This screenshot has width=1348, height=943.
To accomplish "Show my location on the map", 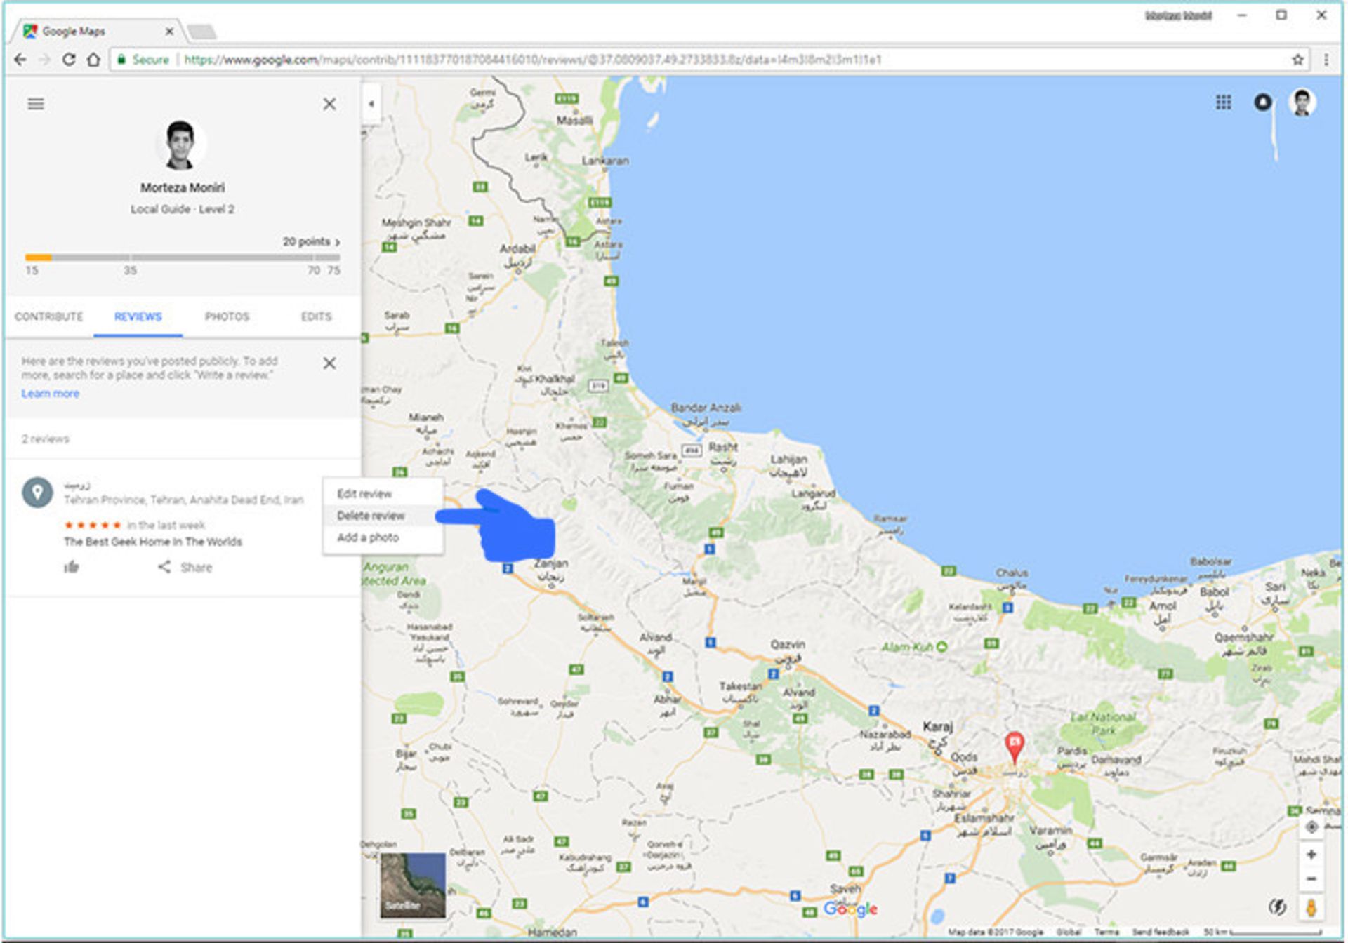I will pos(1311,827).
